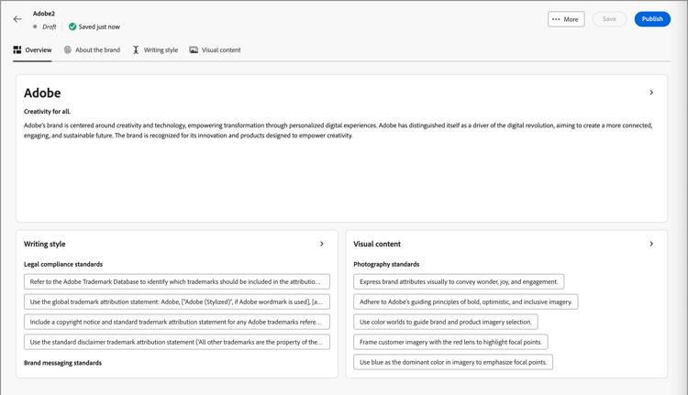The height and width of the screenshot is (395, 688).
Task: Switch to the Writing style tab
Action: coord(161,50)
